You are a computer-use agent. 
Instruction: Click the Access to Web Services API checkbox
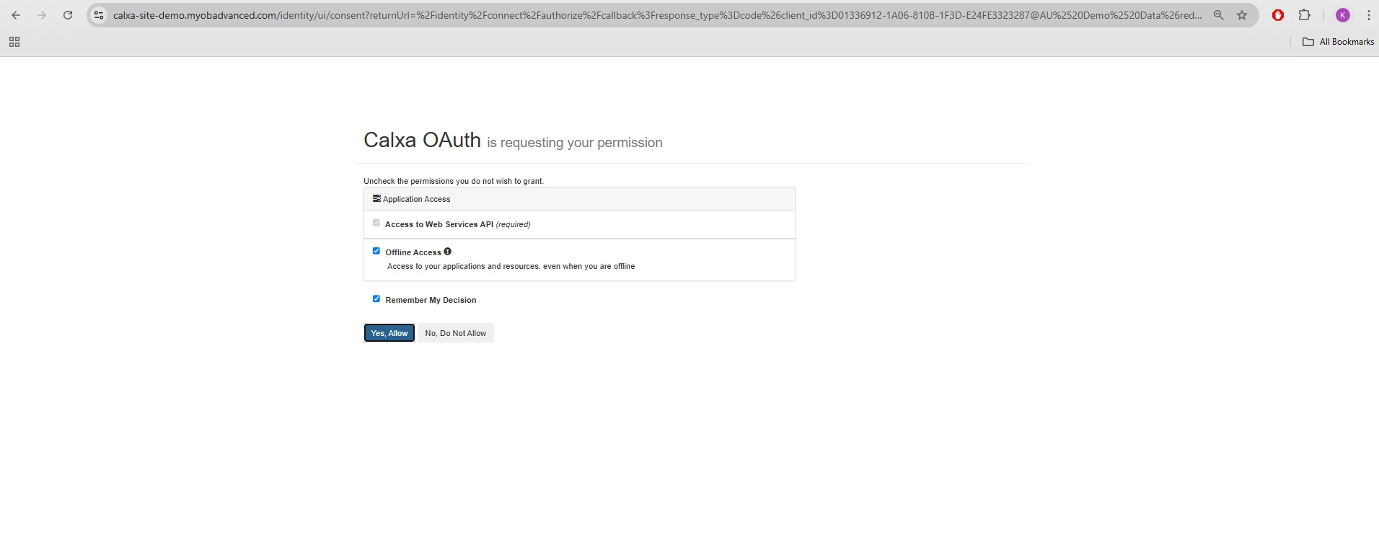(x=376, y=223)
